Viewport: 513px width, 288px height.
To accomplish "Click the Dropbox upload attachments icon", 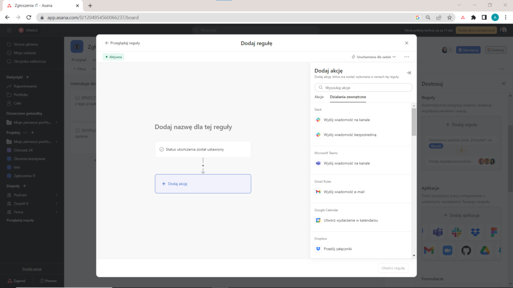I will pyautogui.click(x=318, y=249).
